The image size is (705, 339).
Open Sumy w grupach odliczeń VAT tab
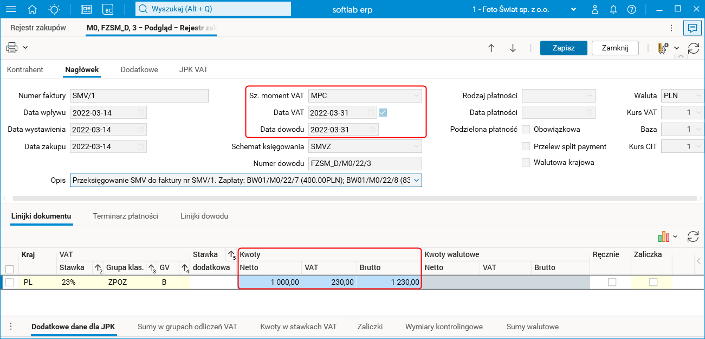pos(187,327)
